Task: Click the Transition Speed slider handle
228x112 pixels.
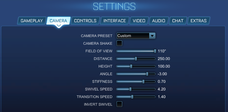Action: (132, 97)
